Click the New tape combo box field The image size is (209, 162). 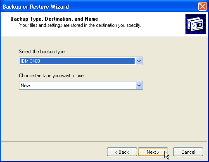tap(81, 86)
